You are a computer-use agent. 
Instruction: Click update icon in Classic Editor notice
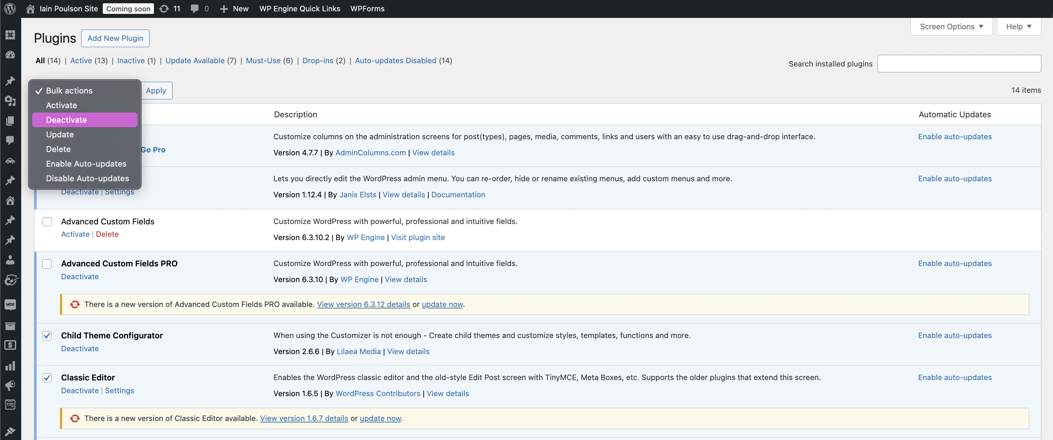74,418
